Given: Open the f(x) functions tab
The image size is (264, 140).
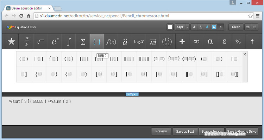Looking at the screenshot, I should tap(111, 42).
